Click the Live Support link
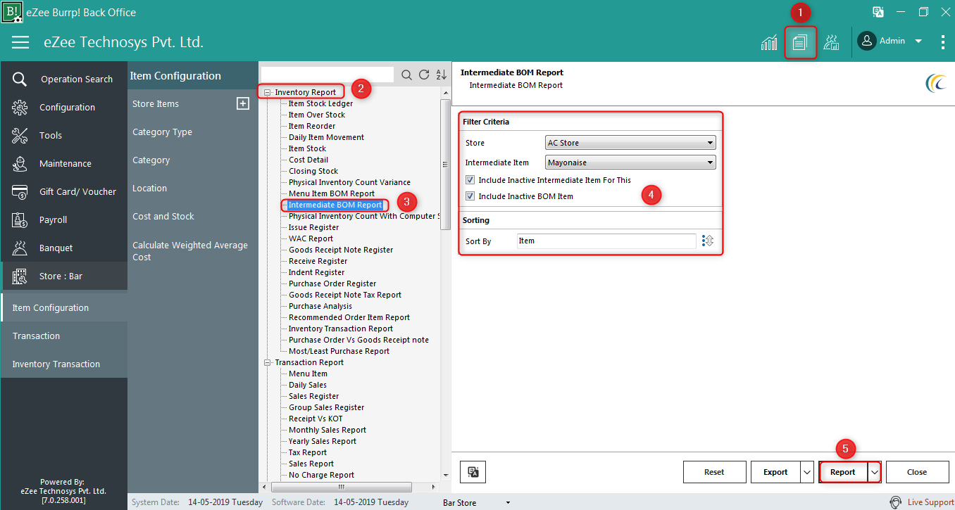 (x=930, y=502)
